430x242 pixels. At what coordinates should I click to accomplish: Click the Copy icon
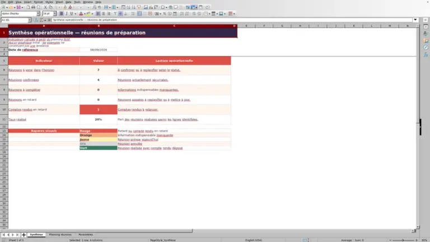point(51,7)
